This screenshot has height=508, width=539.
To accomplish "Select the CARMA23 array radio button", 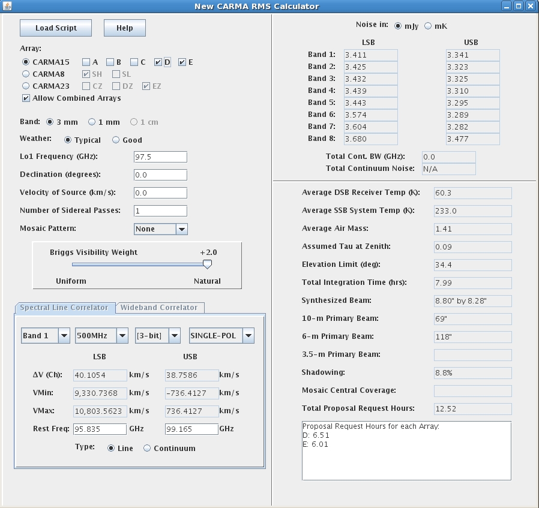I will pos(26,86).
